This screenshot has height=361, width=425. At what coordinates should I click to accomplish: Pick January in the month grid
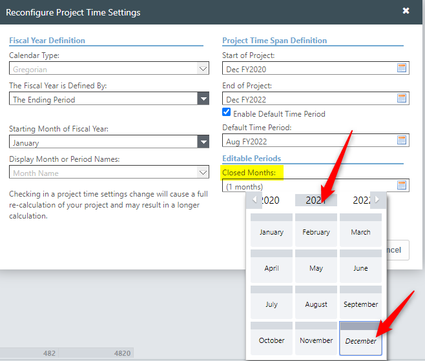(271, 231)
